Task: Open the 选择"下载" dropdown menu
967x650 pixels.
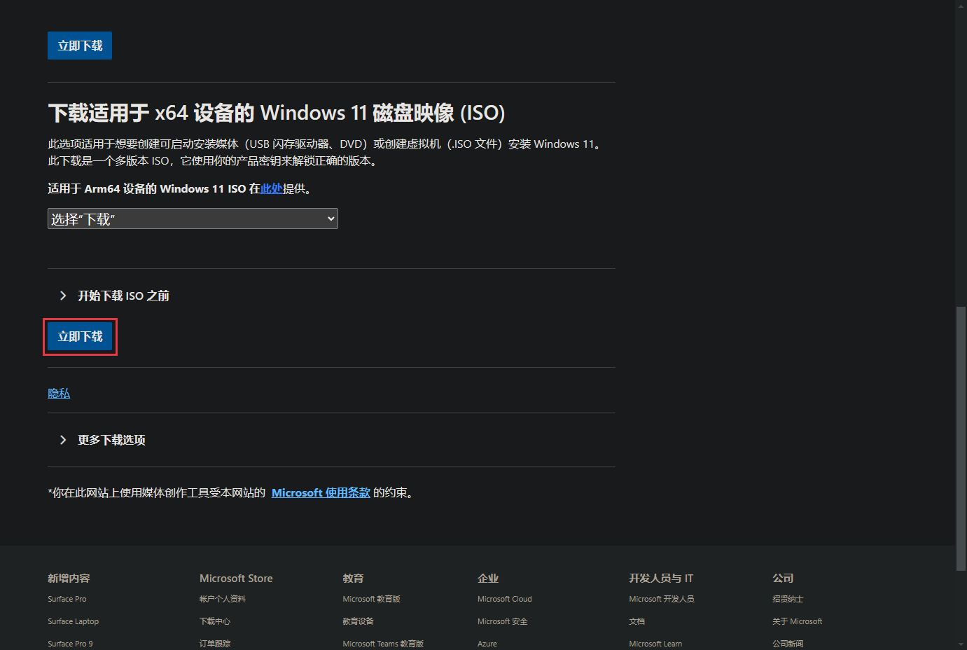Action: tap(193, 219)
